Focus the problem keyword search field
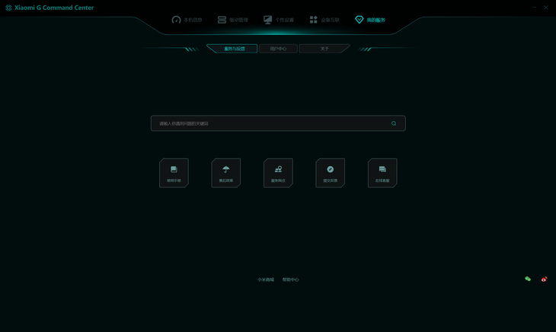This screenshot has height=332, width=556. coord(278,123)
